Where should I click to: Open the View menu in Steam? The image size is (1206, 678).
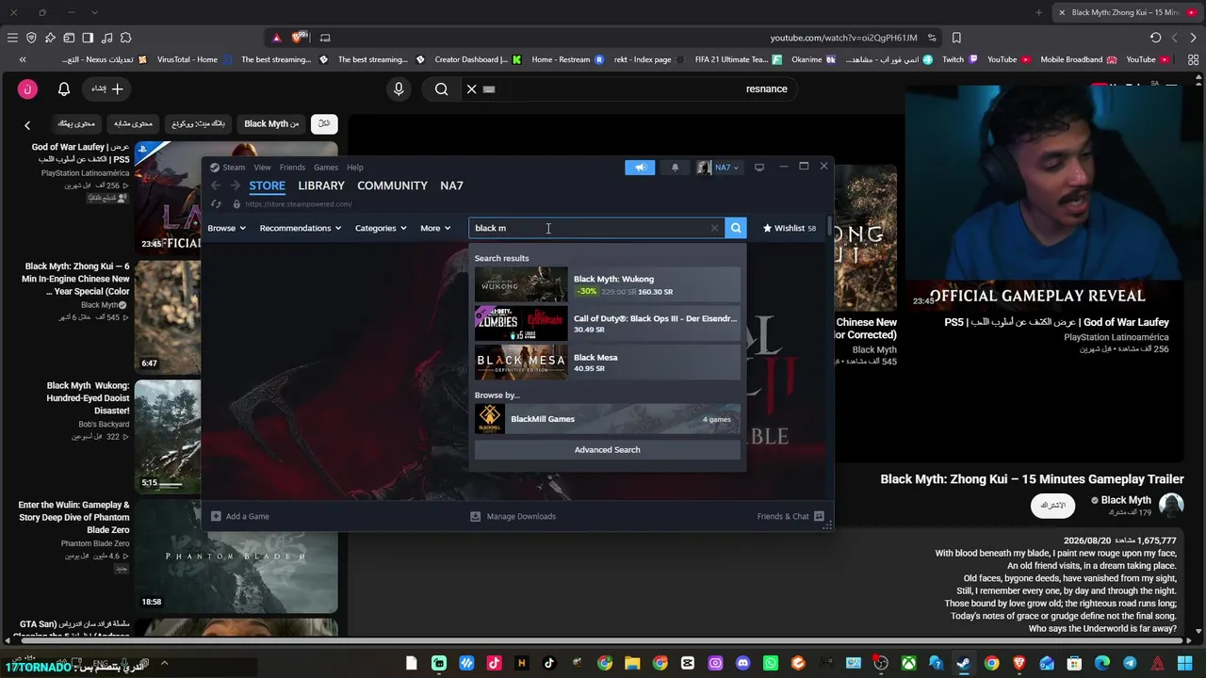point(262,168)
